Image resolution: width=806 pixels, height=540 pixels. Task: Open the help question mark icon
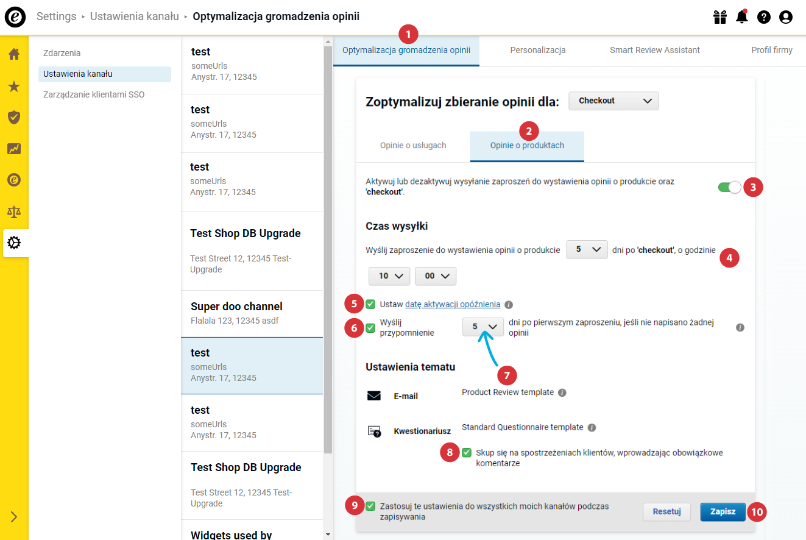pos(764,17)
